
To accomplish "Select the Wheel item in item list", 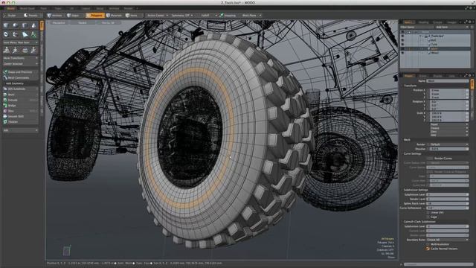I will [x=434, y=53].
